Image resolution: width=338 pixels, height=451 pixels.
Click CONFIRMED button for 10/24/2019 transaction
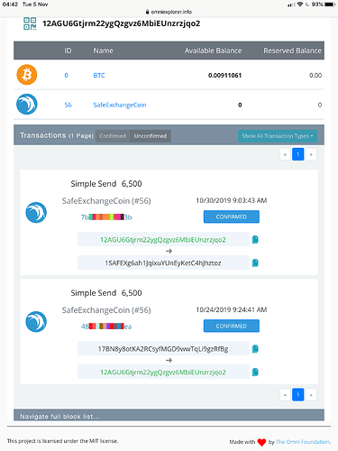tap(232, 326)
